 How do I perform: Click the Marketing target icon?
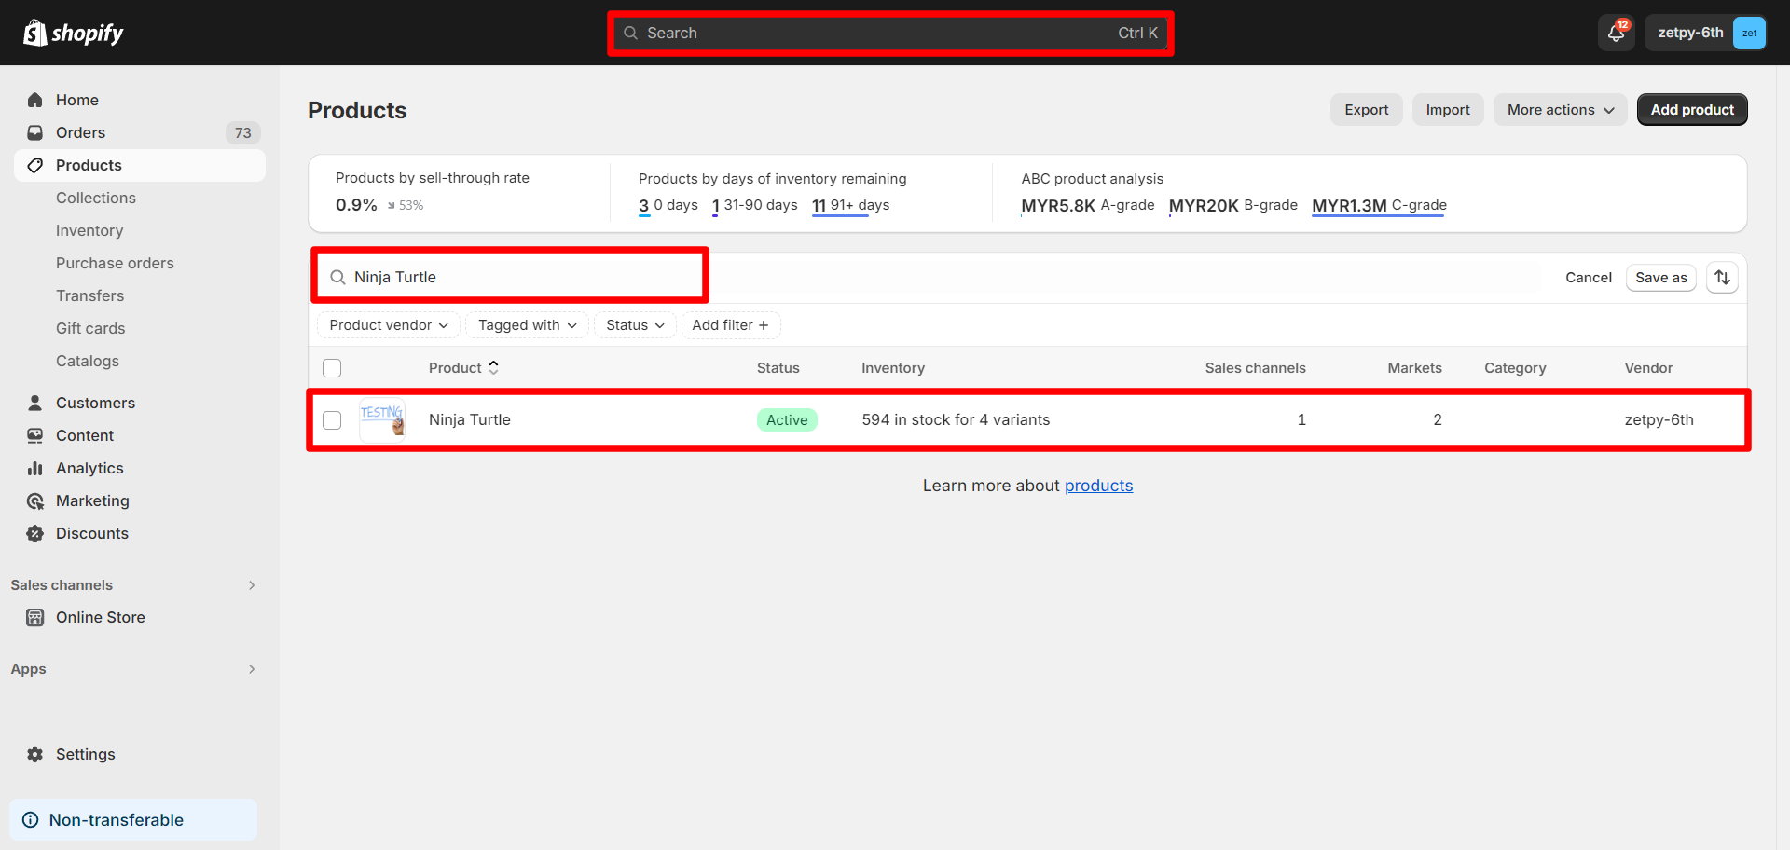click(x=35, y=500)
